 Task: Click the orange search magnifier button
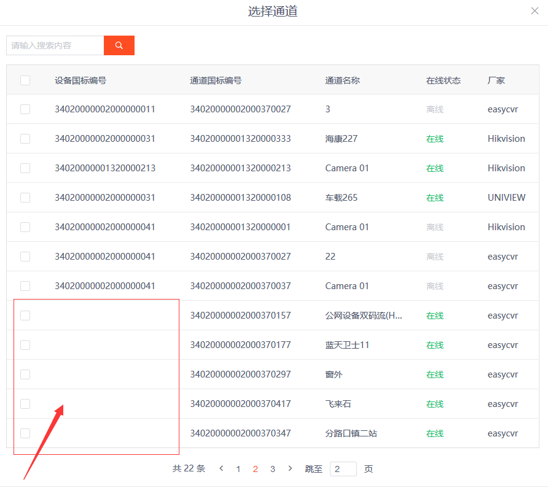point(119,45)
